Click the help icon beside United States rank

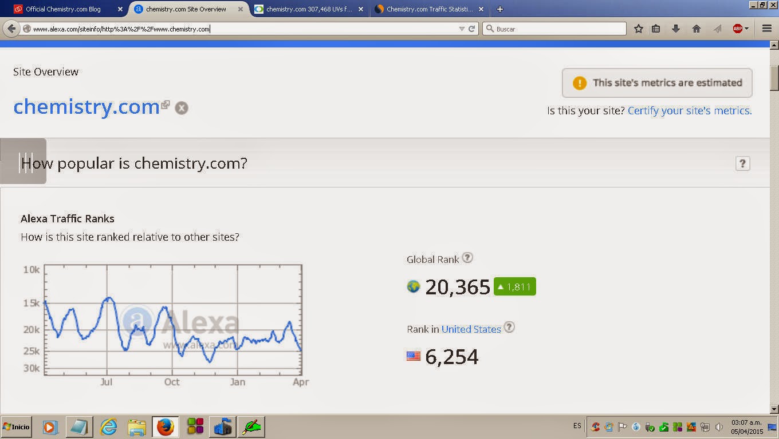[509, 328]
